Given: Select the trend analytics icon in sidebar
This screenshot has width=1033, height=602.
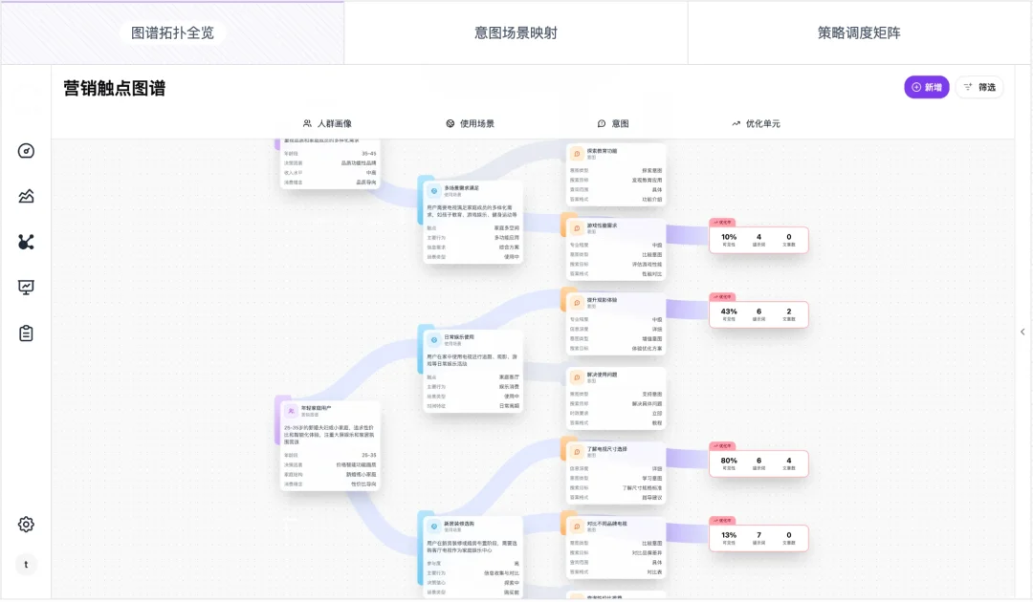Looking at the screenshot, I should click(x=26, y=196).
